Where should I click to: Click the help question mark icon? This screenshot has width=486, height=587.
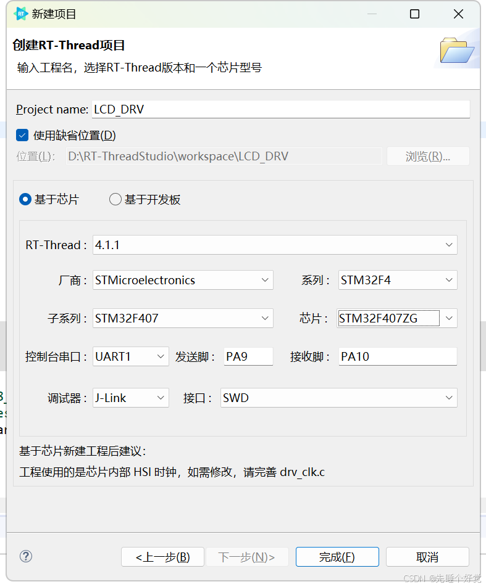click(26, 556)
